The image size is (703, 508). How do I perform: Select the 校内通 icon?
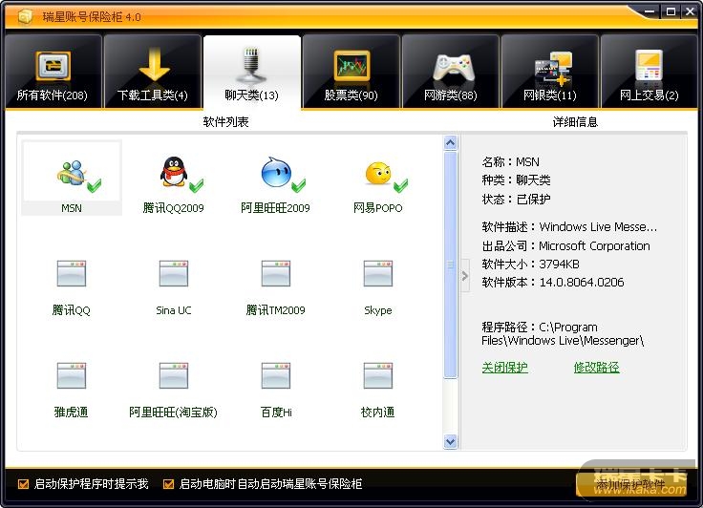[x=378, y=375]
